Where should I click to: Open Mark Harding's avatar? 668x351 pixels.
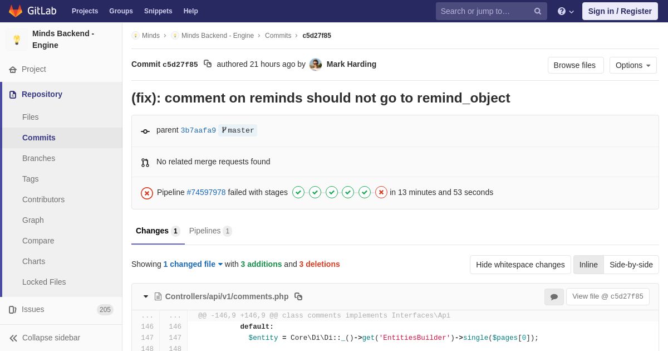(x=316, y=64)
